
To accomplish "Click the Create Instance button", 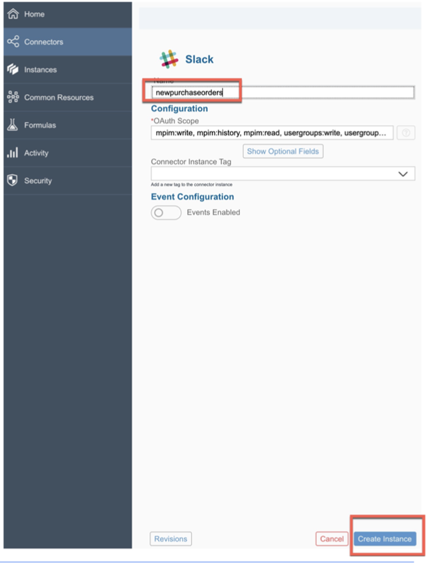I will pyautogui.click(x=386, y=538).
